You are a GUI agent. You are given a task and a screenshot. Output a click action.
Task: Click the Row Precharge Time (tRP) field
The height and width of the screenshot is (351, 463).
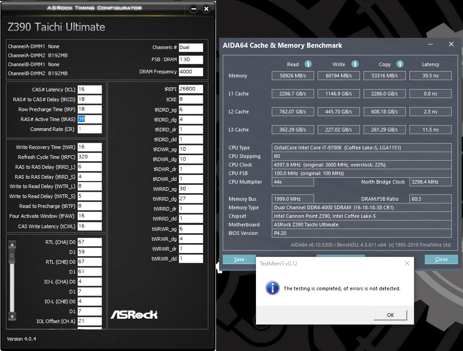(90, 109)
